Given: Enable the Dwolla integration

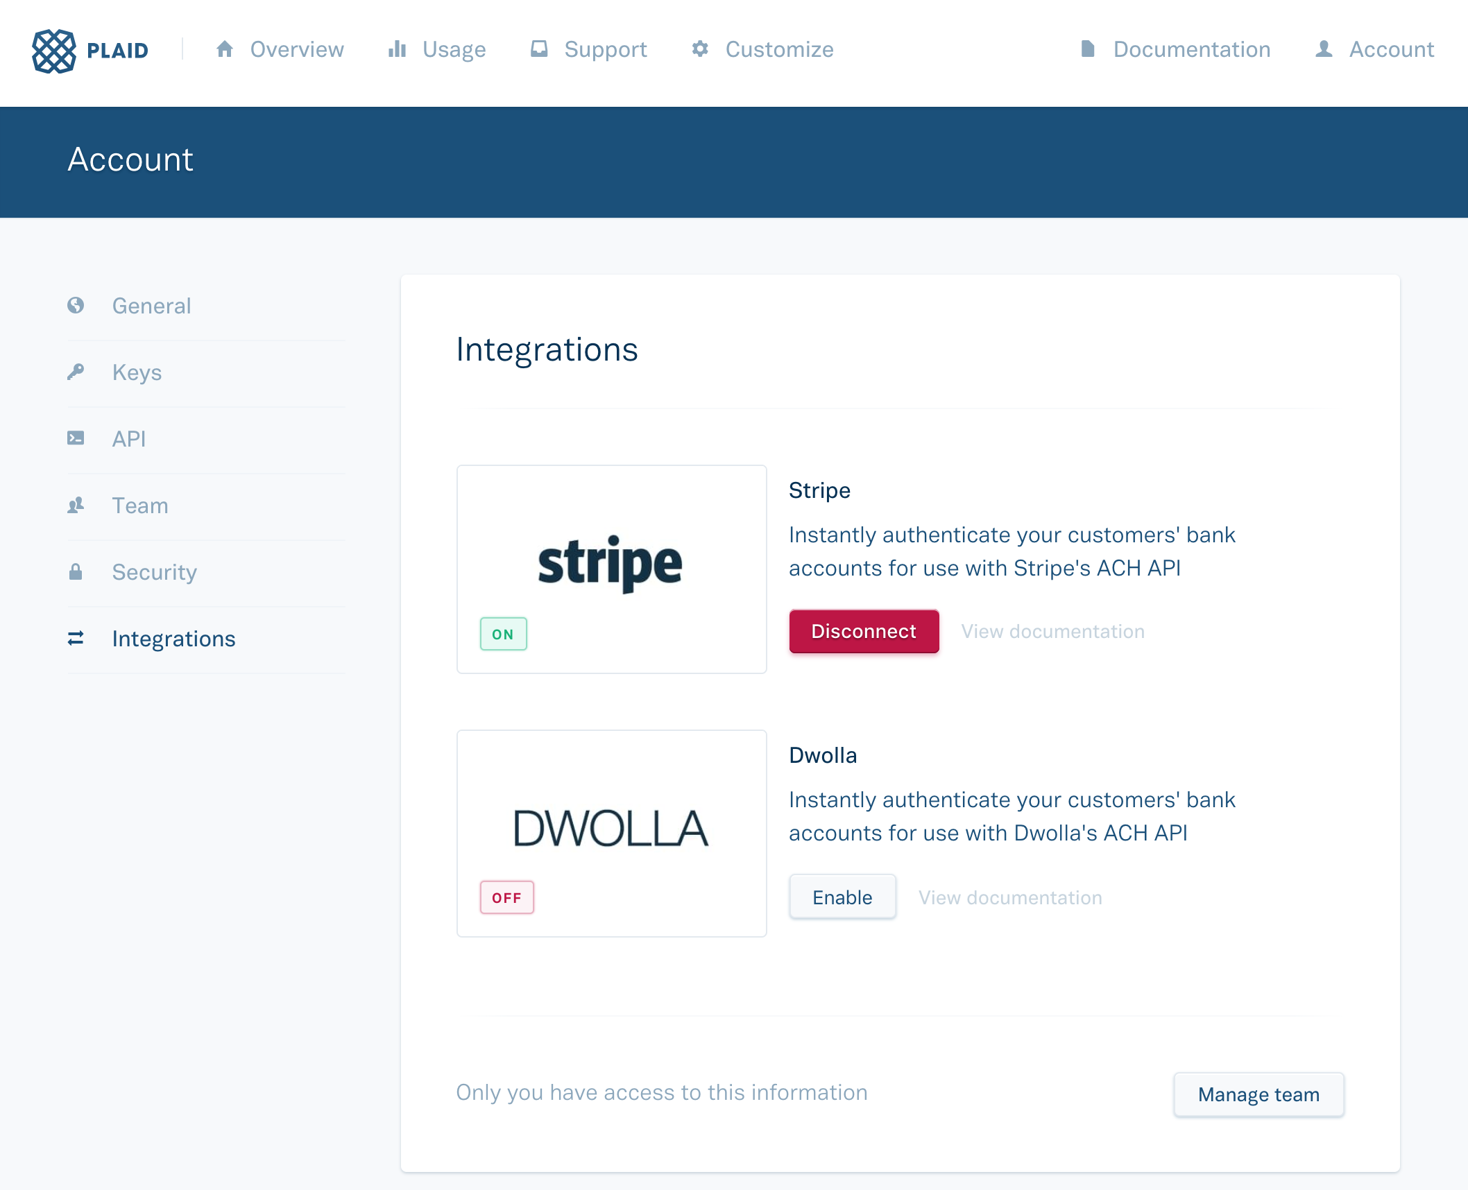Looking at the screenshot, I should tap(842, 897).
